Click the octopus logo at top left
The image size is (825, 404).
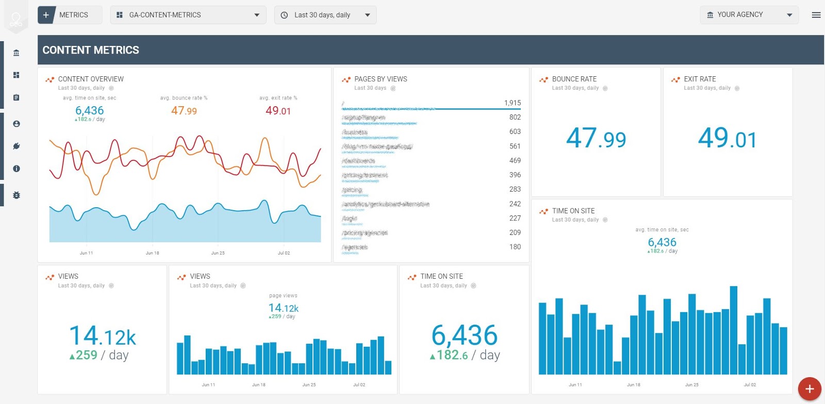point(16,20)
